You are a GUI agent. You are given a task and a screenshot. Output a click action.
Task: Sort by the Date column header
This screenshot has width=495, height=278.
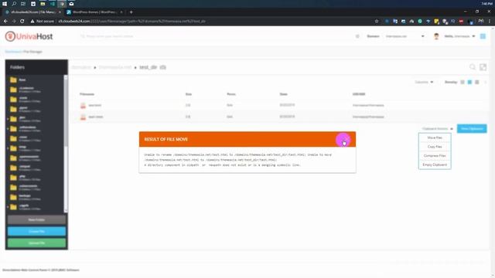click(284, 94)
